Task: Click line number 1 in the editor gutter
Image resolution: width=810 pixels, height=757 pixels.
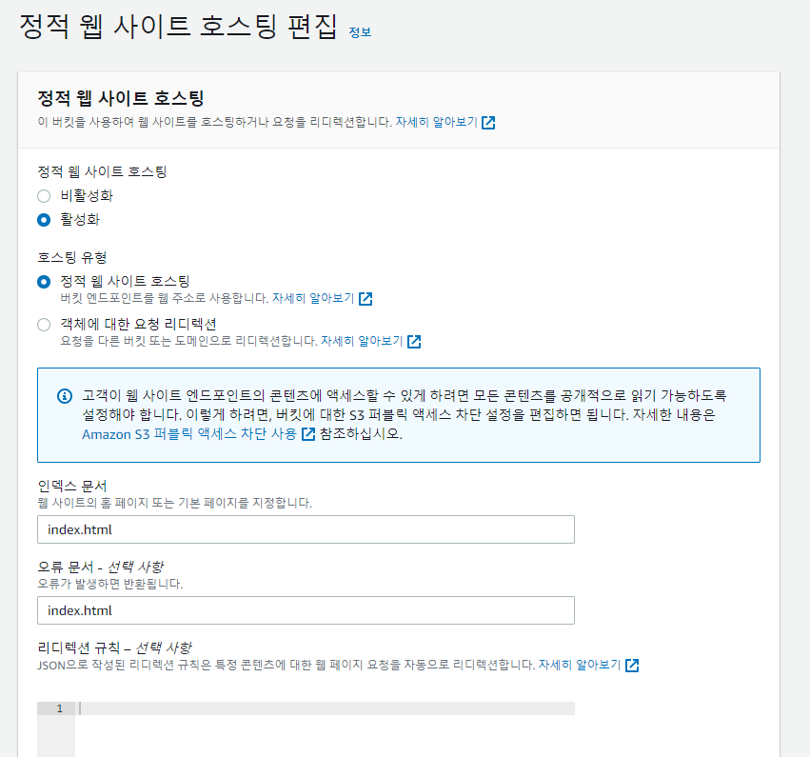Action: pyautogui.click(x=59, y=708)
